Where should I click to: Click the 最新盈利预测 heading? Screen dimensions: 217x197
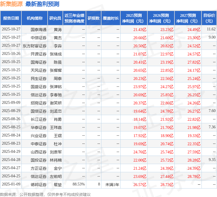click(42, 4)
